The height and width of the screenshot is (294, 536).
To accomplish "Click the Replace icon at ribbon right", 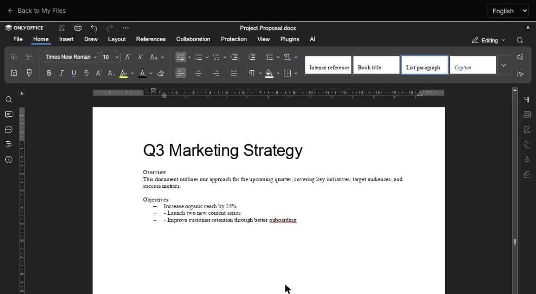I will click(x=520, y=57).
